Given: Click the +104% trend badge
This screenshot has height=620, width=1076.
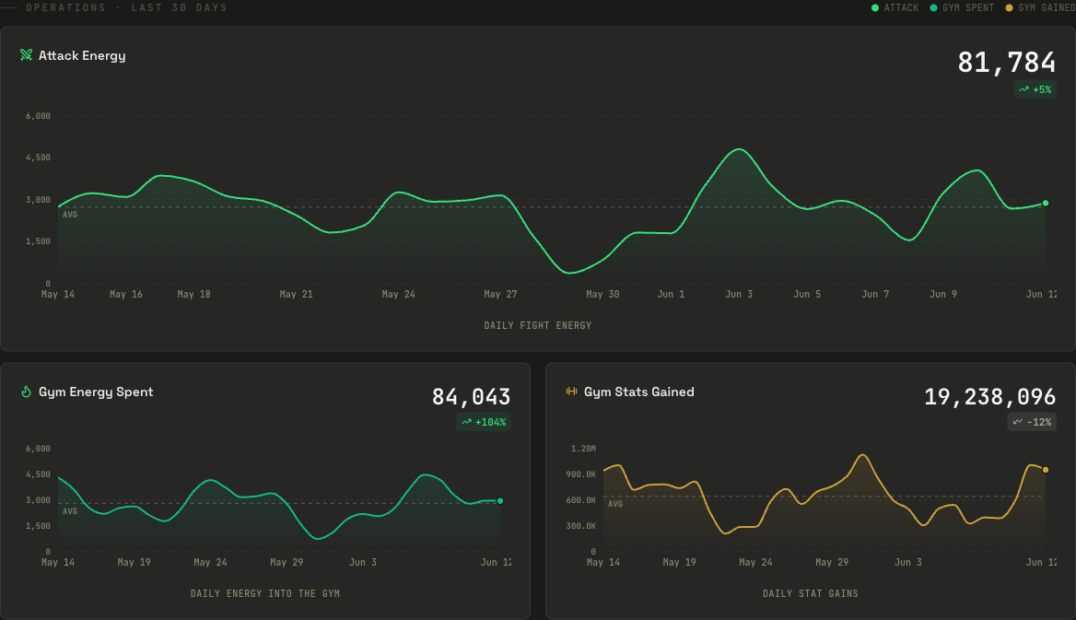Looking at the screenshot, I should pyautogui.click(x=483, y=422).
